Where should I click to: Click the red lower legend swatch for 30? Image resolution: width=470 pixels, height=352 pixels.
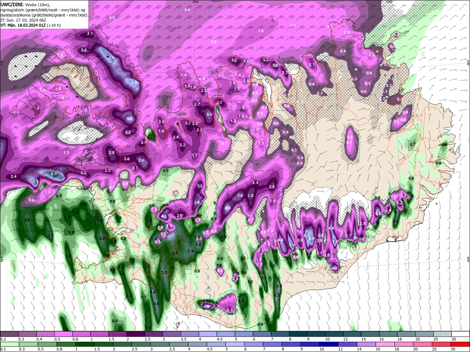[460, 344]
